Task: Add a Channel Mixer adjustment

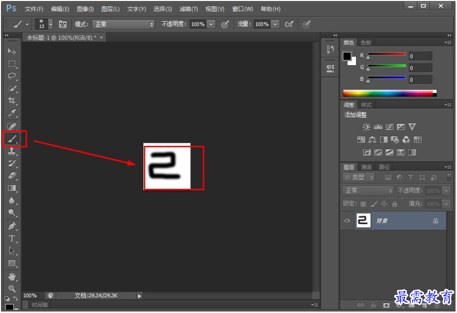Action: pyautogui.click(x=406, y=140)
